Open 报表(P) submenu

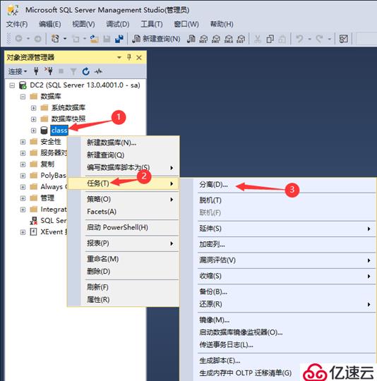point(123,243)
